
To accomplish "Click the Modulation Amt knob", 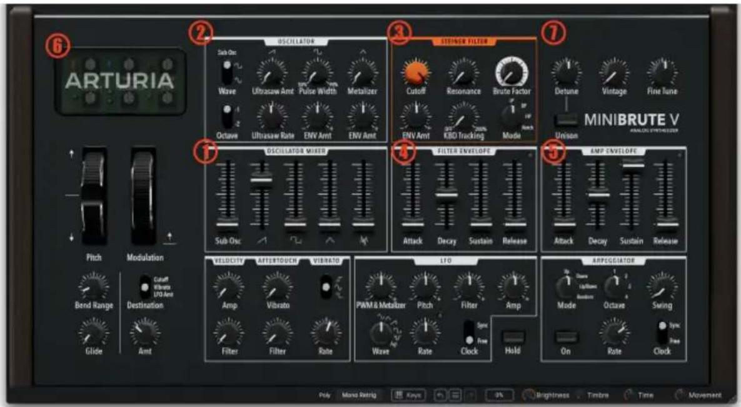I will click(x=144, y=333).
